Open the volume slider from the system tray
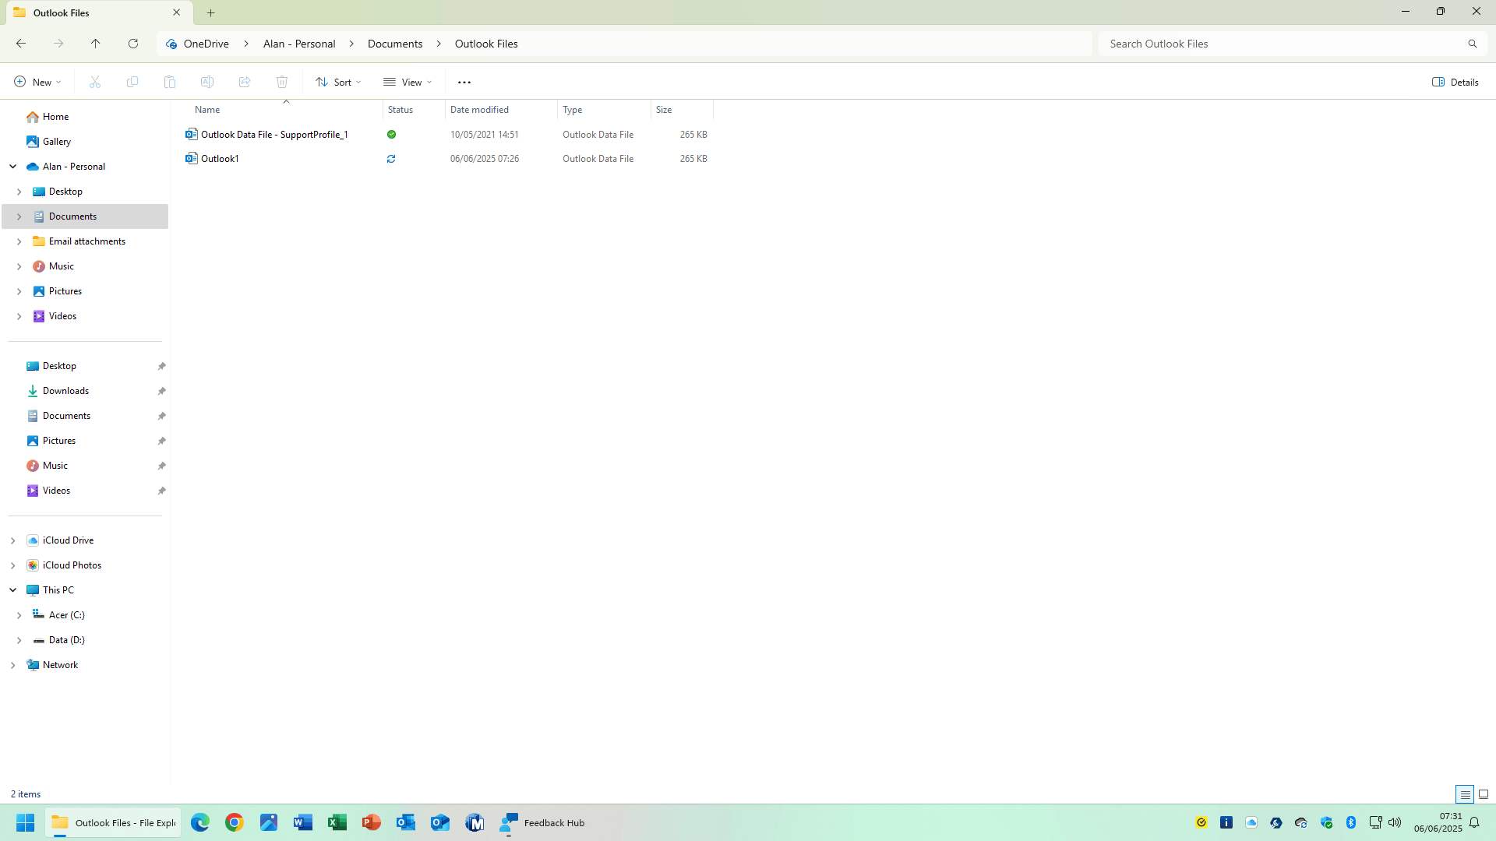The width and height of the screenshot is (1496, 841). pyautogui.click(x=1395, y=822)
